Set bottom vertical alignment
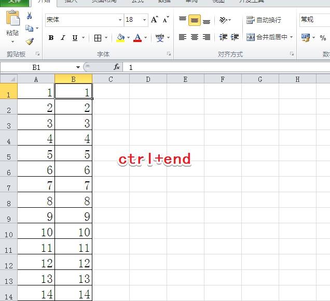Screen dimensions: 330x301 pyautogui.click(x=207, y=21)
